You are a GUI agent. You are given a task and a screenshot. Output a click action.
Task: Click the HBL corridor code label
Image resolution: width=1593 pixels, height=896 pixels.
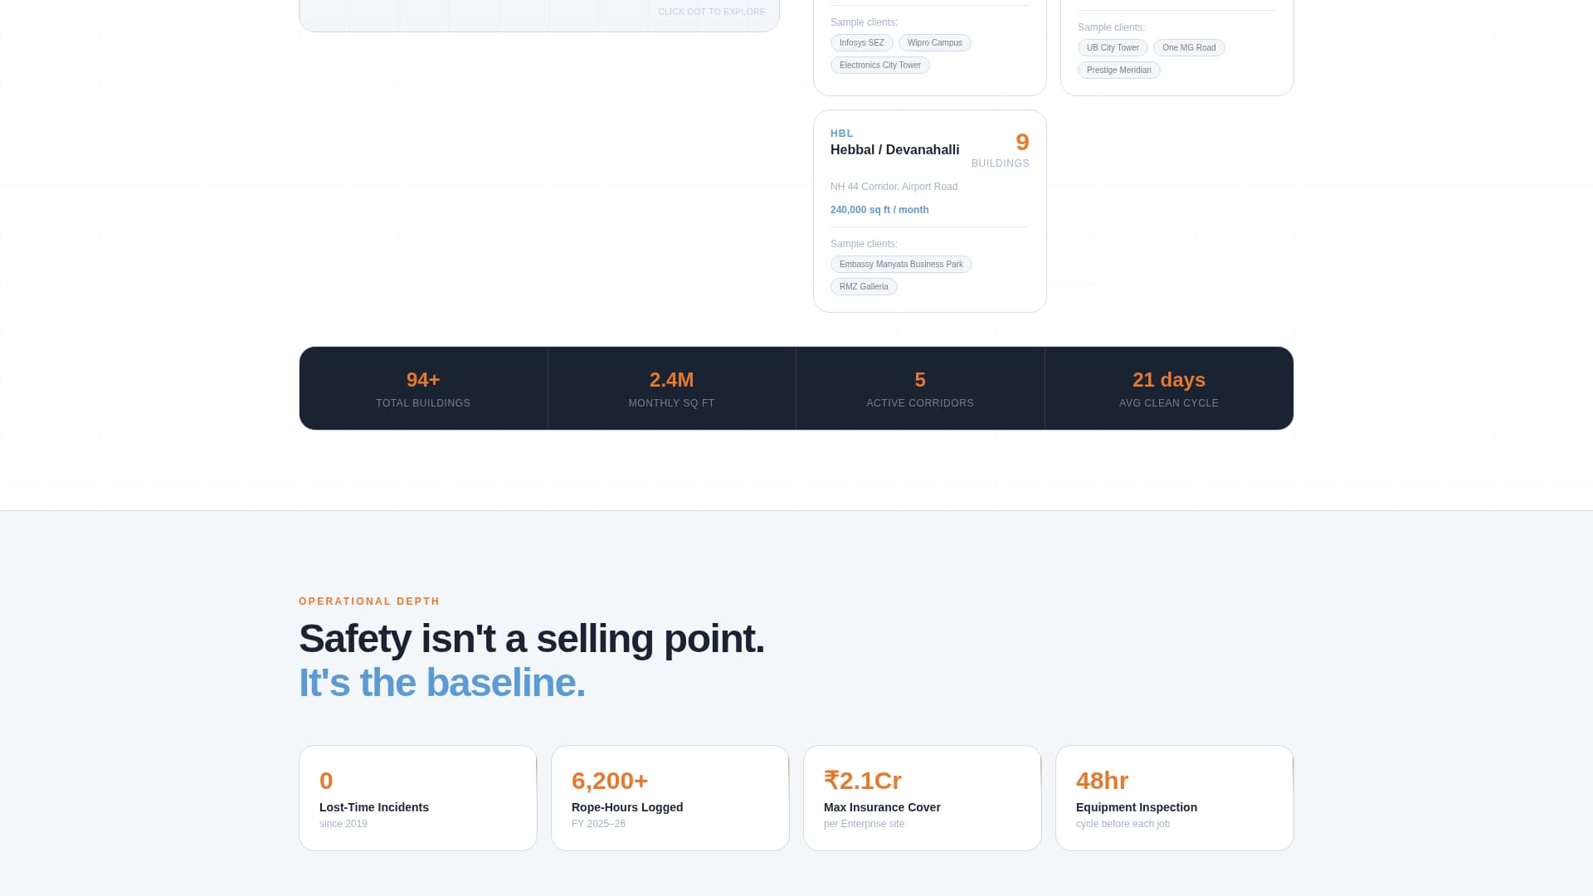tap(841, 134)
